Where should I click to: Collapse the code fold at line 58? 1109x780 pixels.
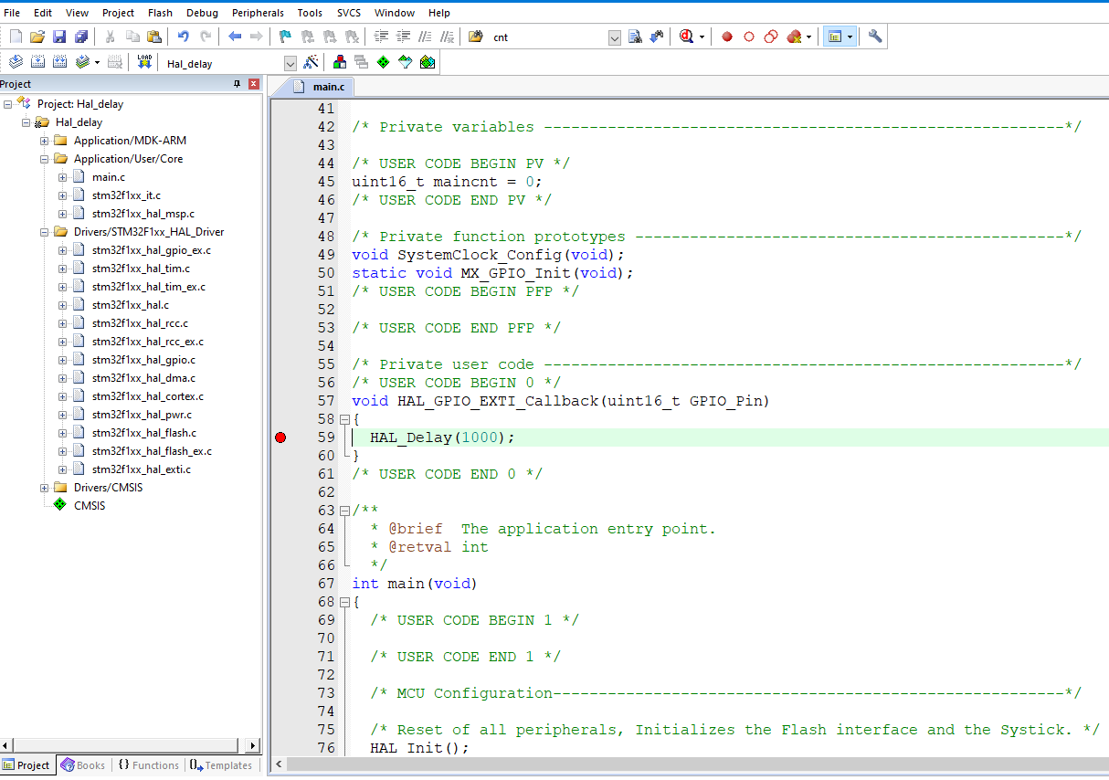tap(344, 419)
